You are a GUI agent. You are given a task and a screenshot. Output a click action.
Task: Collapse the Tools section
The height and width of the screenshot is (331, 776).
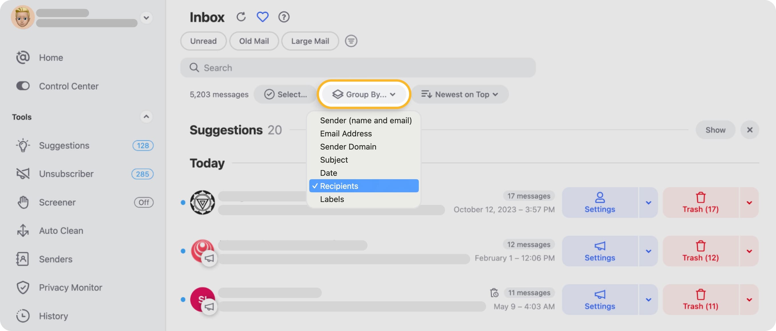(x=147, y=116)
